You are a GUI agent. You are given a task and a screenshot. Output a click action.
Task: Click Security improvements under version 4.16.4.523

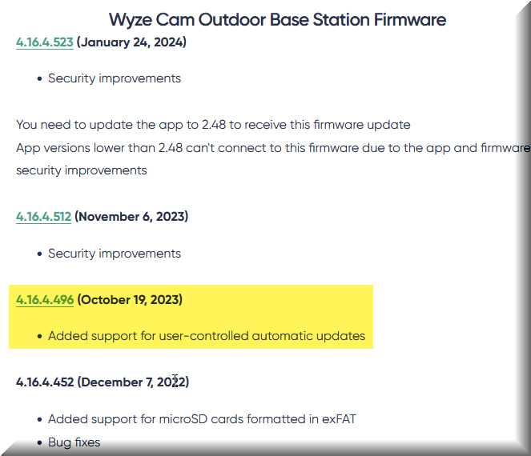click(x=115, y=78)
